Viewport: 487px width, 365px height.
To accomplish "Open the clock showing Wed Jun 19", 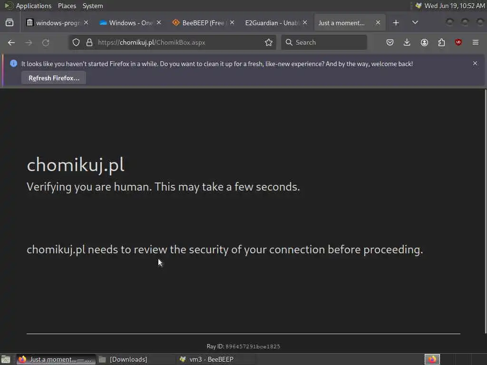I will (x=454, y=6).
